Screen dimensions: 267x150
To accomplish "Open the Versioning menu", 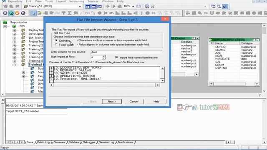I will pyautogui.click(x=76, y=1).
